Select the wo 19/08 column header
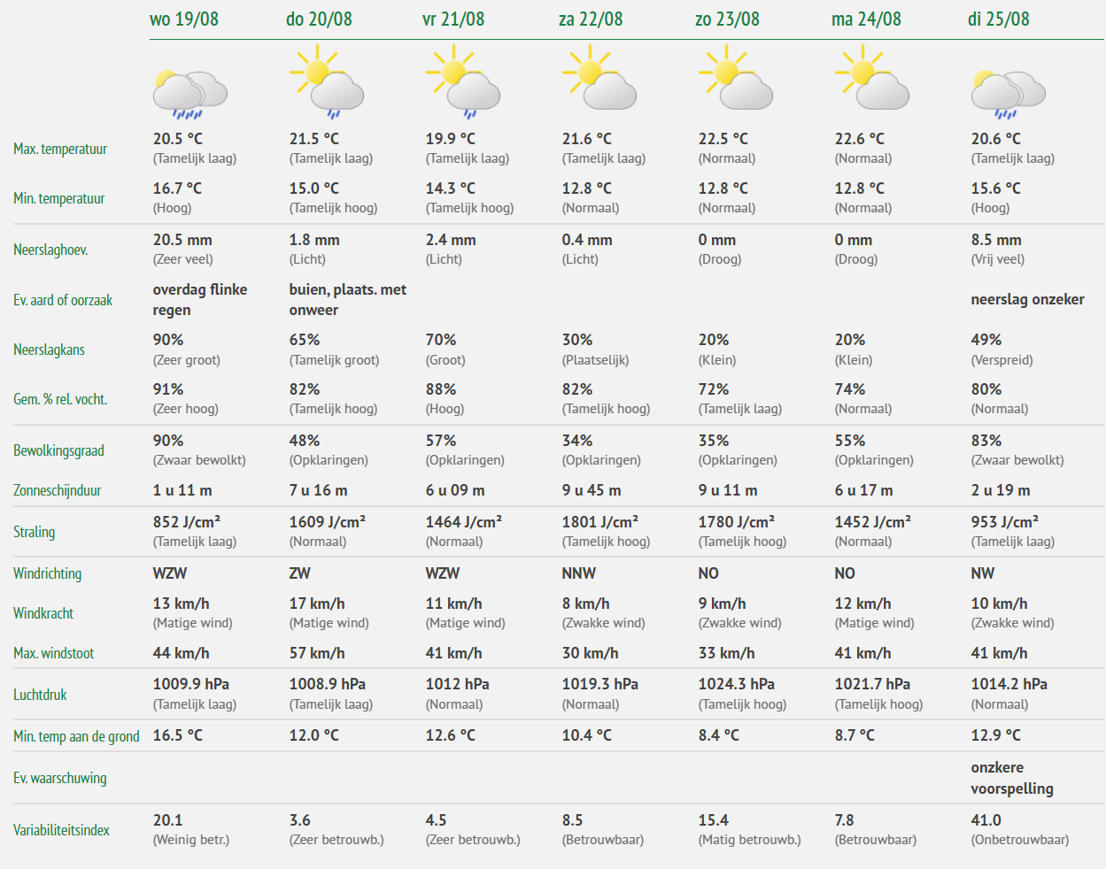Viewport: 1106px width, 869px height. [x=184, y=19]
